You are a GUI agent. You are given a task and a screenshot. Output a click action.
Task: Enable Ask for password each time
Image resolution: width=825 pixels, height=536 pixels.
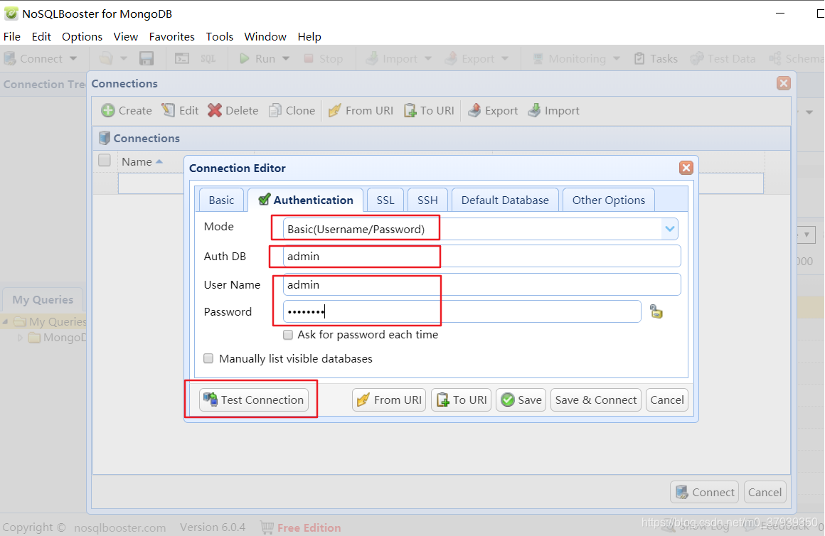click(288, 335)
